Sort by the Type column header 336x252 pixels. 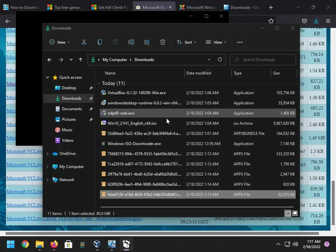tap(238, 73)
